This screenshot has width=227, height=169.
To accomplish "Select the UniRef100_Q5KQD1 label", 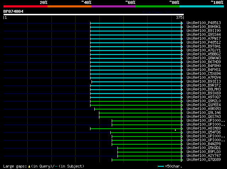I will click(x=204, y=148).
